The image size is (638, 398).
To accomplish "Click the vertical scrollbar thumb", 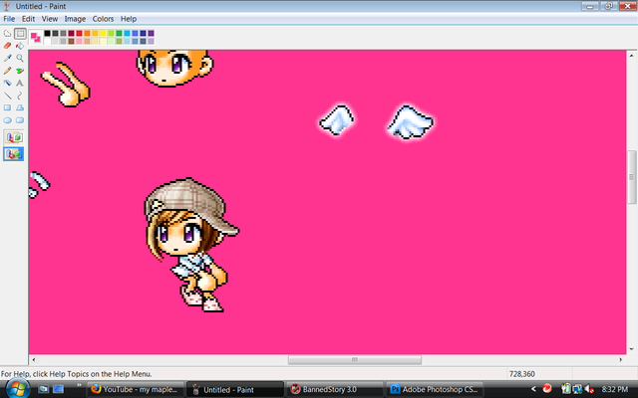I will 631,177.
